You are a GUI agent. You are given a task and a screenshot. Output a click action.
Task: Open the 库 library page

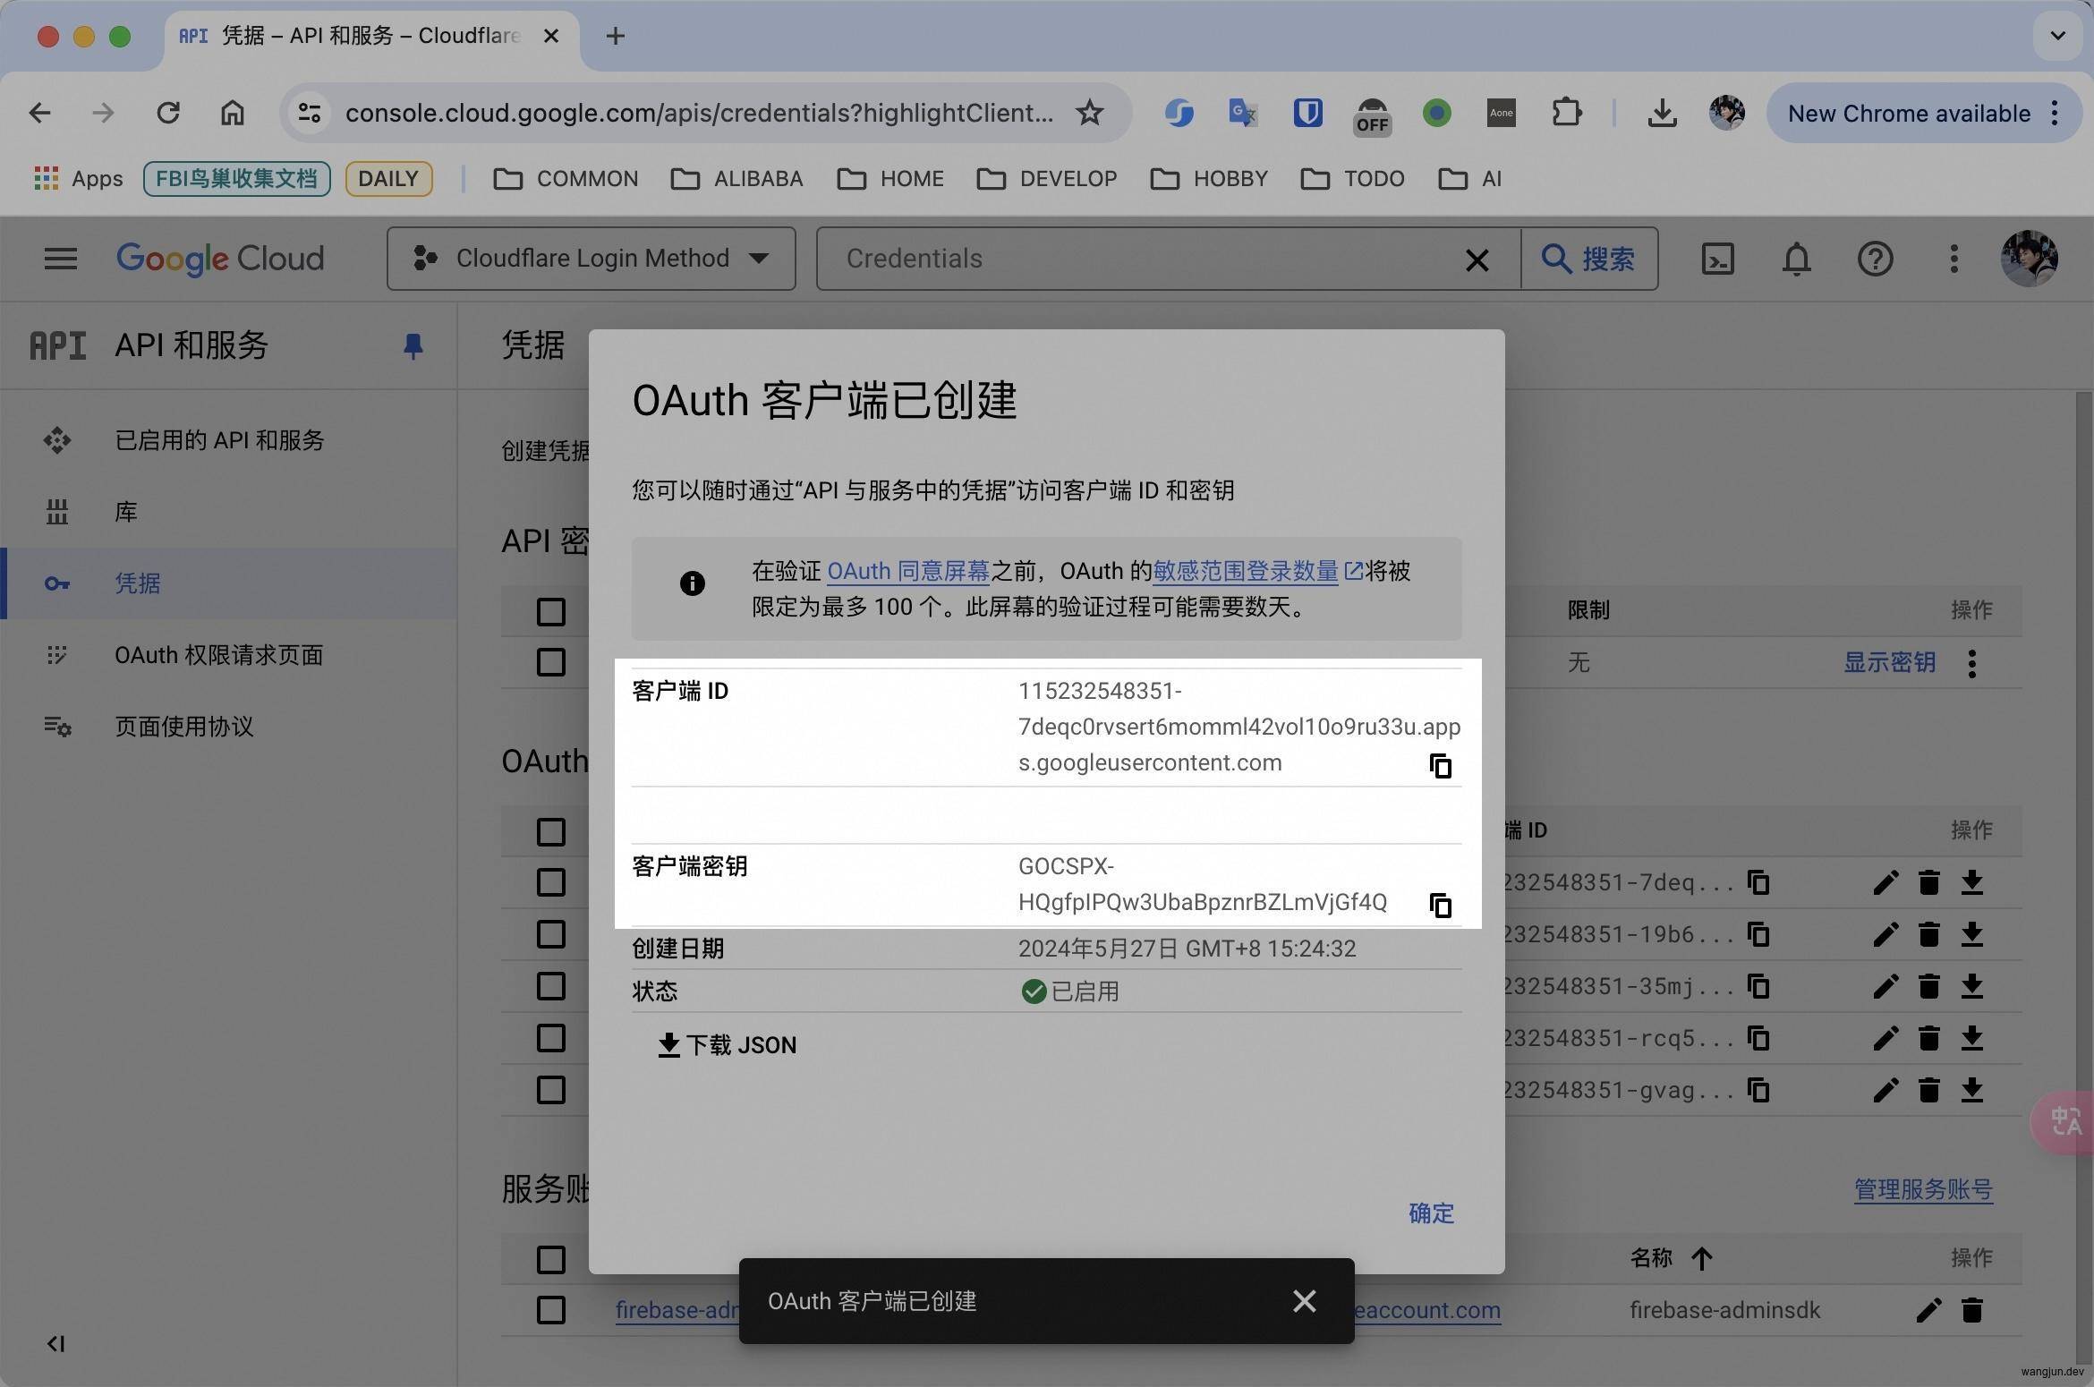(x=125, y=512)
